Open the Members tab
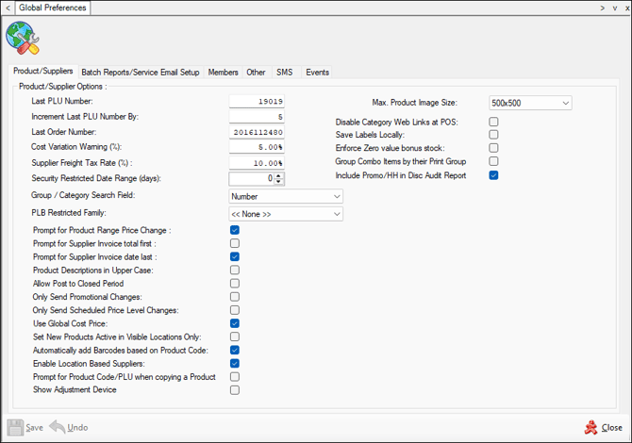Screen dimensions: 632x443 pos(223,73)
